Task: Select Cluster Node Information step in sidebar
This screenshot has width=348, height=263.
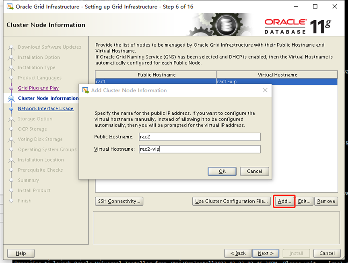Action: tap(48, 98)
